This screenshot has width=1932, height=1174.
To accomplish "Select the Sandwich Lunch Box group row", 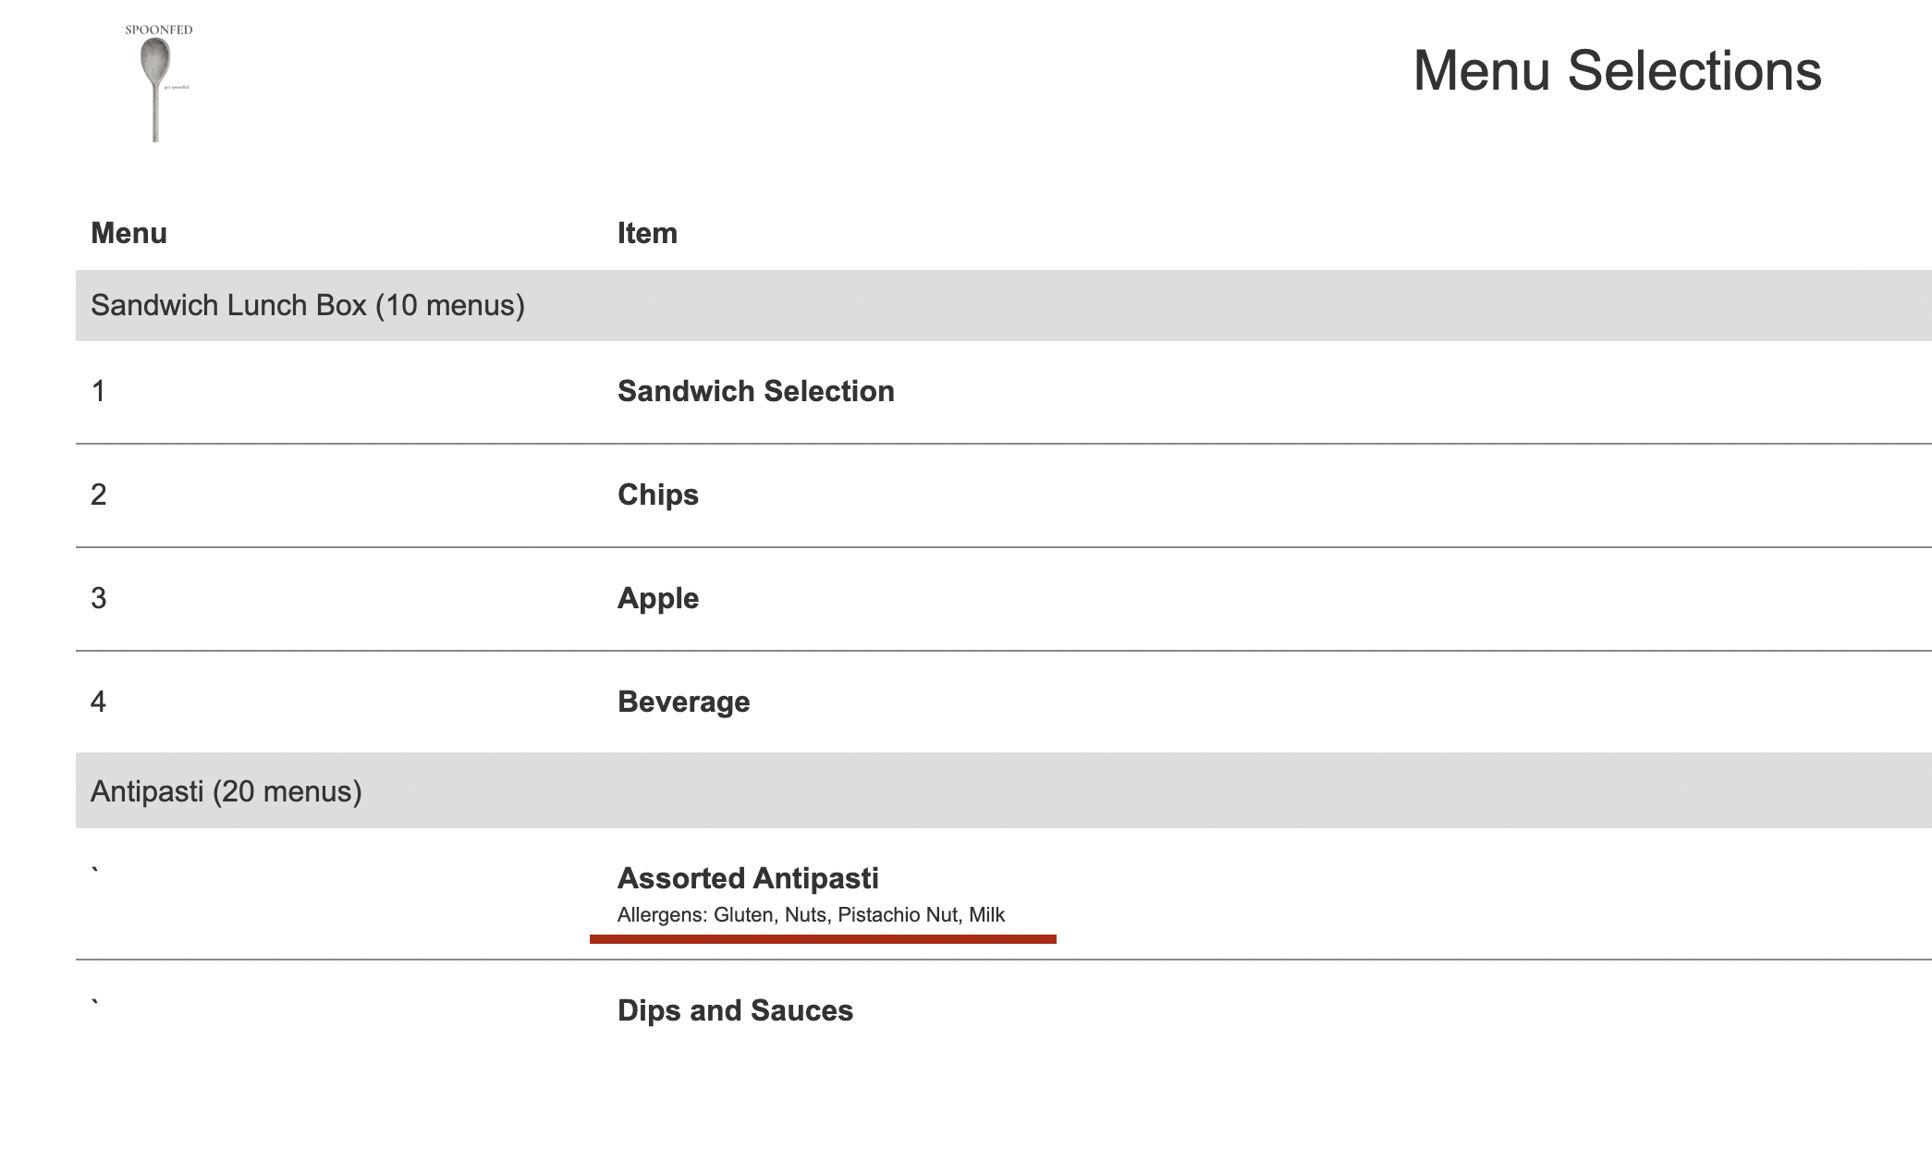I will click(x=1004, y=305).
